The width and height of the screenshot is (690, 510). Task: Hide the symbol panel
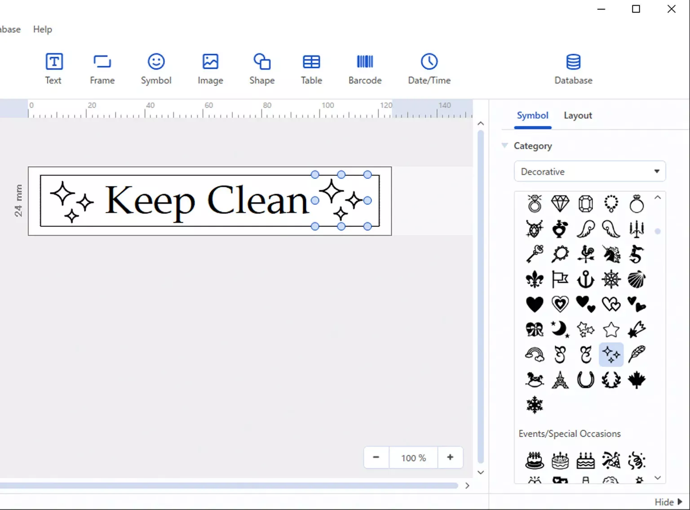pyautogui.click(x=667, y=501)
